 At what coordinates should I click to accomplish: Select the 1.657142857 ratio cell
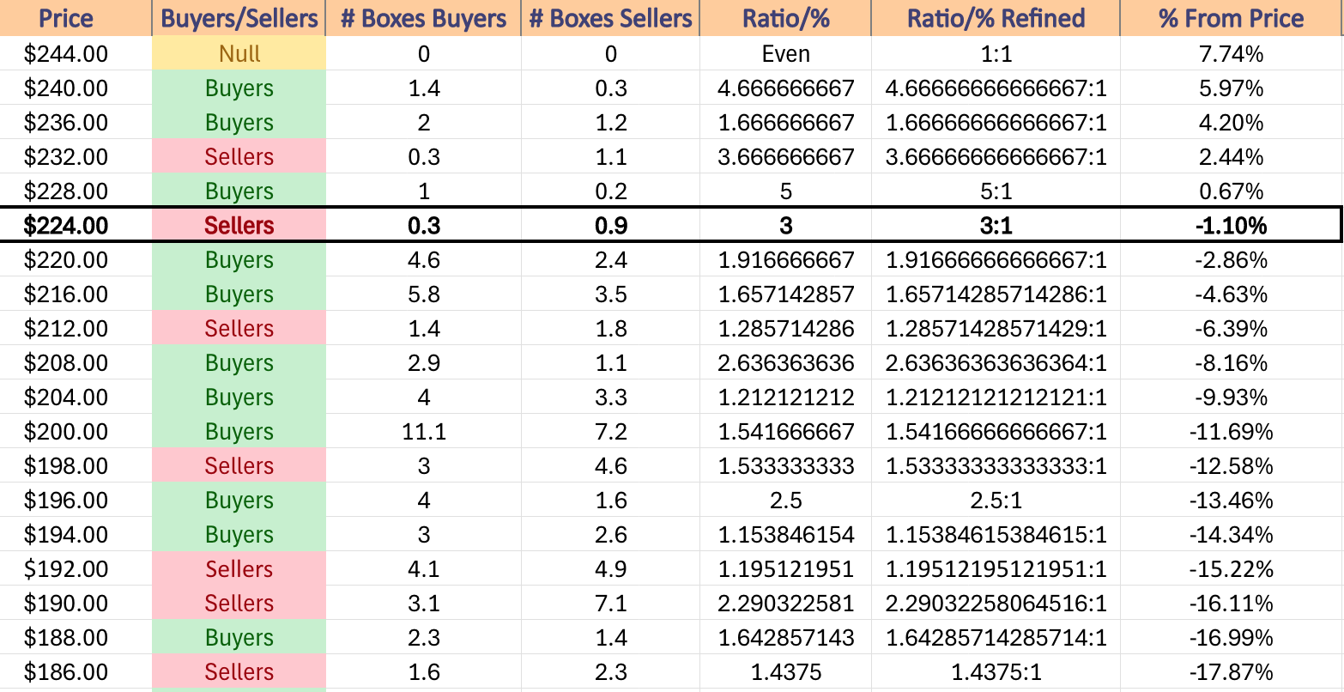[x=785, y=294]
